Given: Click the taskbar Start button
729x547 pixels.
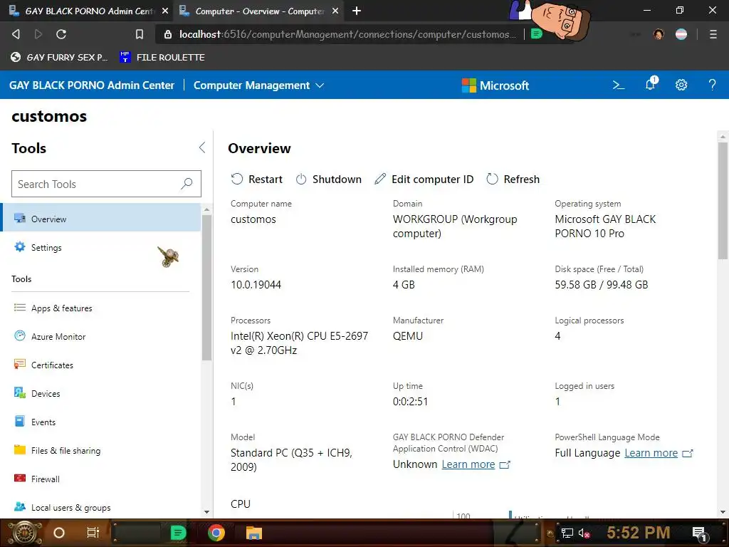Looking at the screenshot, I should (x=24, y=533).
